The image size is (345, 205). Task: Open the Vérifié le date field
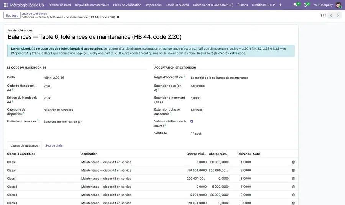243,134
